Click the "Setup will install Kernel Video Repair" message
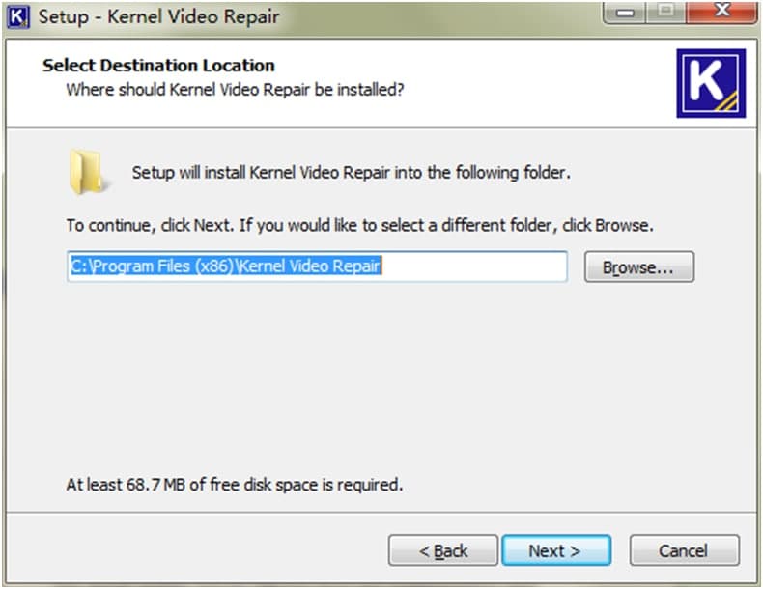This screenshot has width=763, height=589. coord(352,174)
